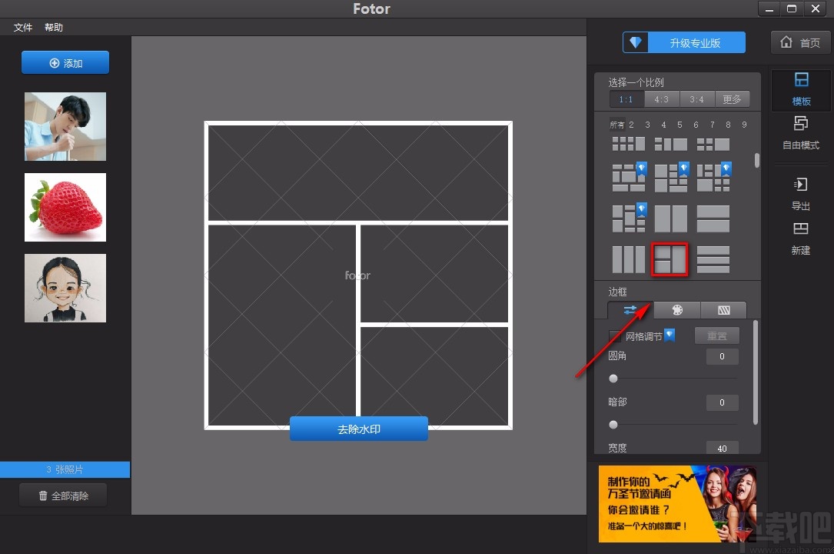This screenshot has width=834, height=554.
Task: Pick middle template in the clipped top row
Action: coord(671,144)
